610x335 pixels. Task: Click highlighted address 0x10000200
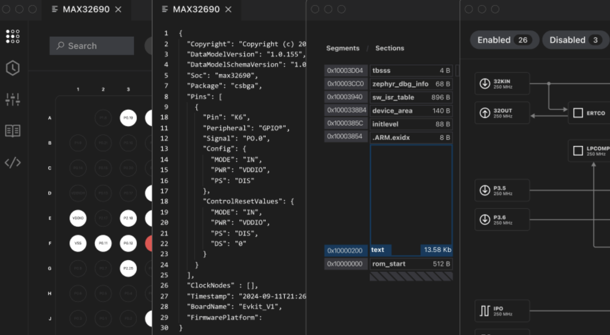pos(346,251)
